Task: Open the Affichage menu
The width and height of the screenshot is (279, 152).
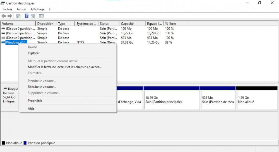Action: 37,9
